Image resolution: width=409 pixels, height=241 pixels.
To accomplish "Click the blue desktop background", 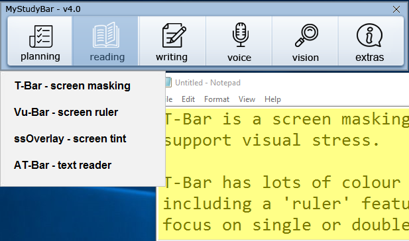I will click(78, 214).
